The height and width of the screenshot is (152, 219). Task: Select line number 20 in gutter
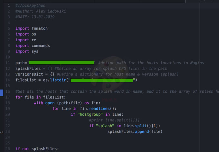tap(7, 114)
